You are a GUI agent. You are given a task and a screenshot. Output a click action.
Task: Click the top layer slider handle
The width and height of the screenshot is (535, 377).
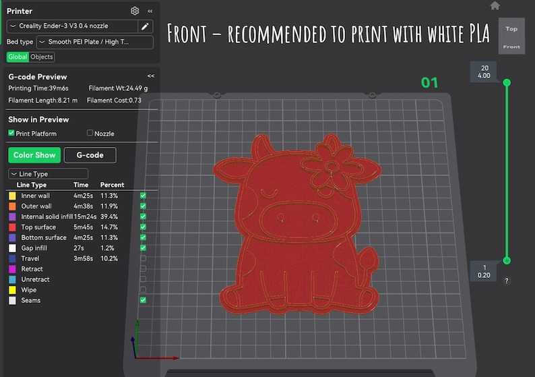(x=507, y=82)
